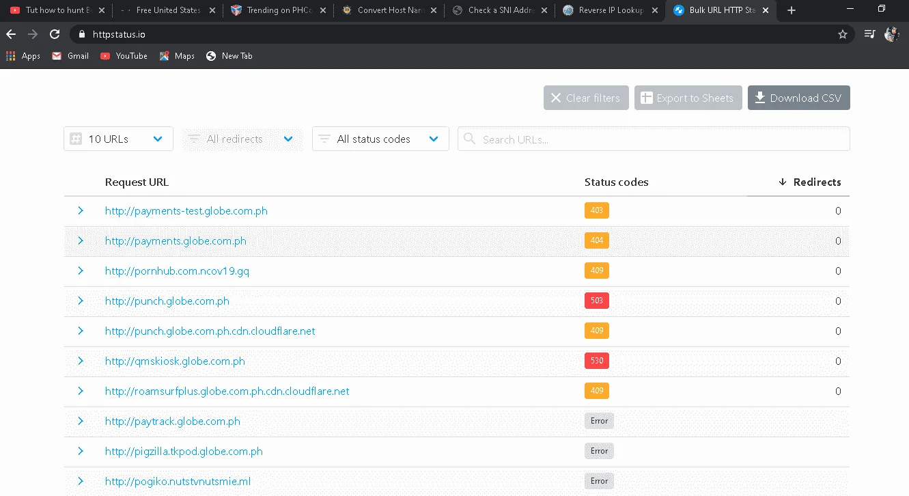Open the Chrome profile avatar
This screenshot has width=909, height=496.
pos(891,34)
